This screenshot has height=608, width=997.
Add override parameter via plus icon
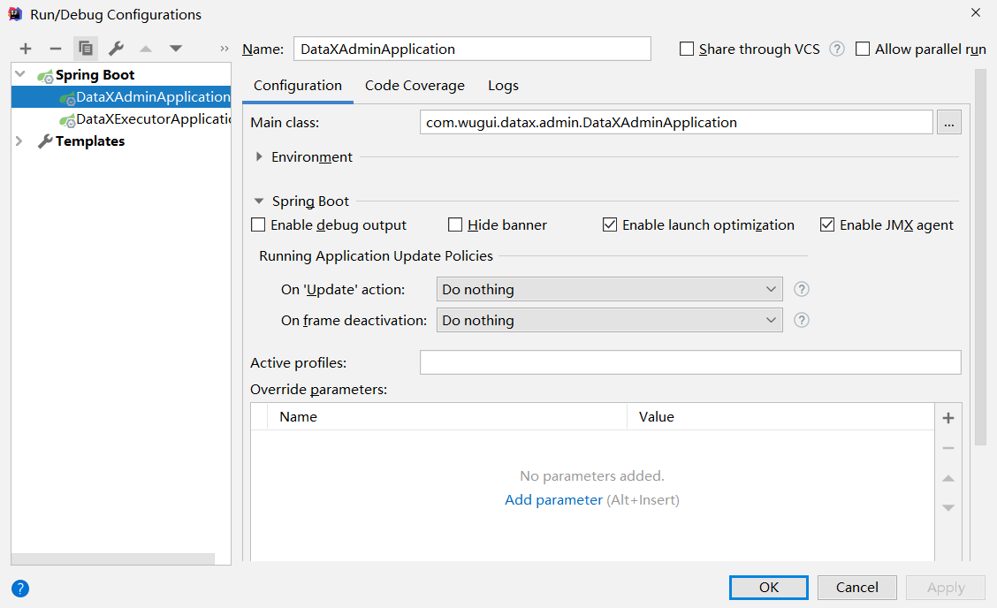coord(948,417)
